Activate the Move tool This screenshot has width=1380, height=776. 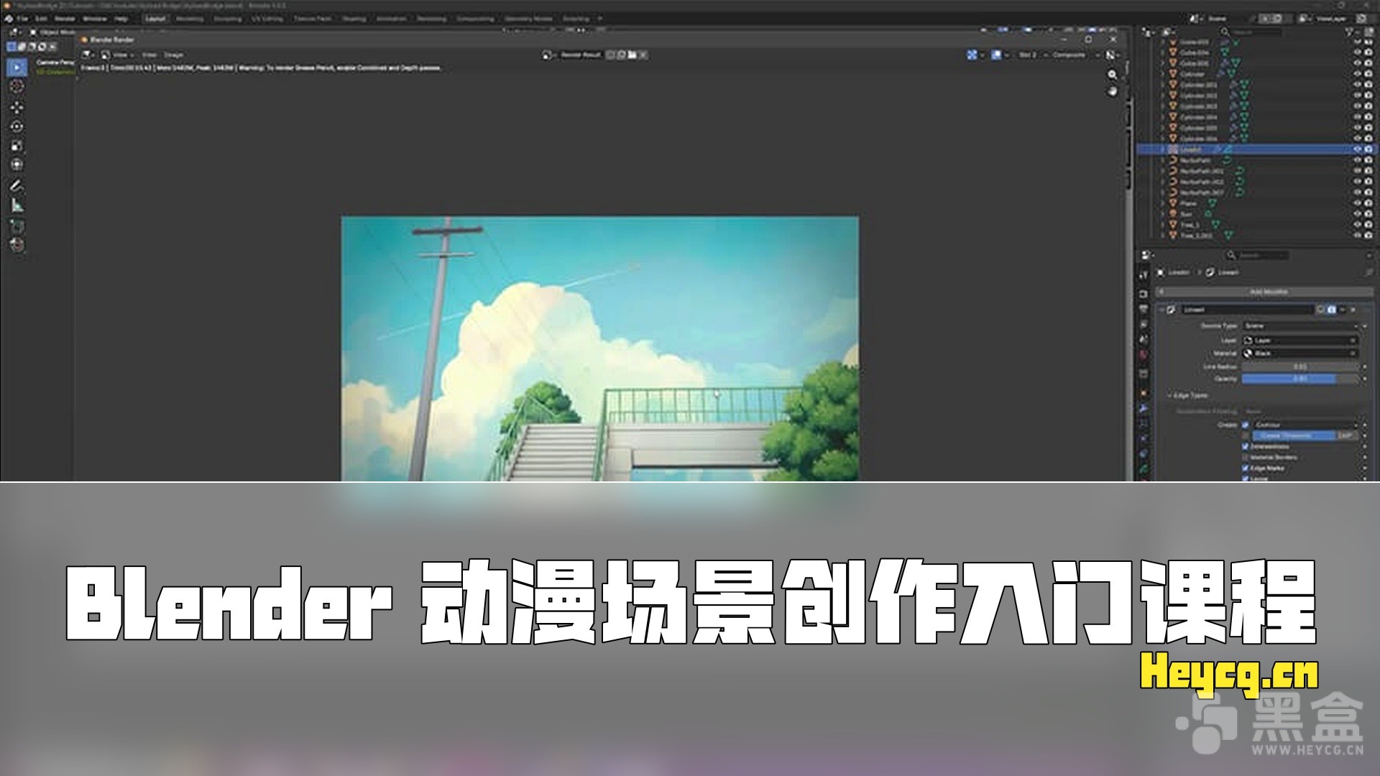click(x=17, y=107)
